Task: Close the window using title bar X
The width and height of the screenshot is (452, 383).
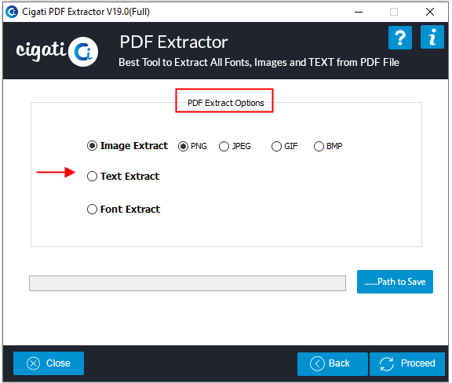Action: tap(430, 12)
